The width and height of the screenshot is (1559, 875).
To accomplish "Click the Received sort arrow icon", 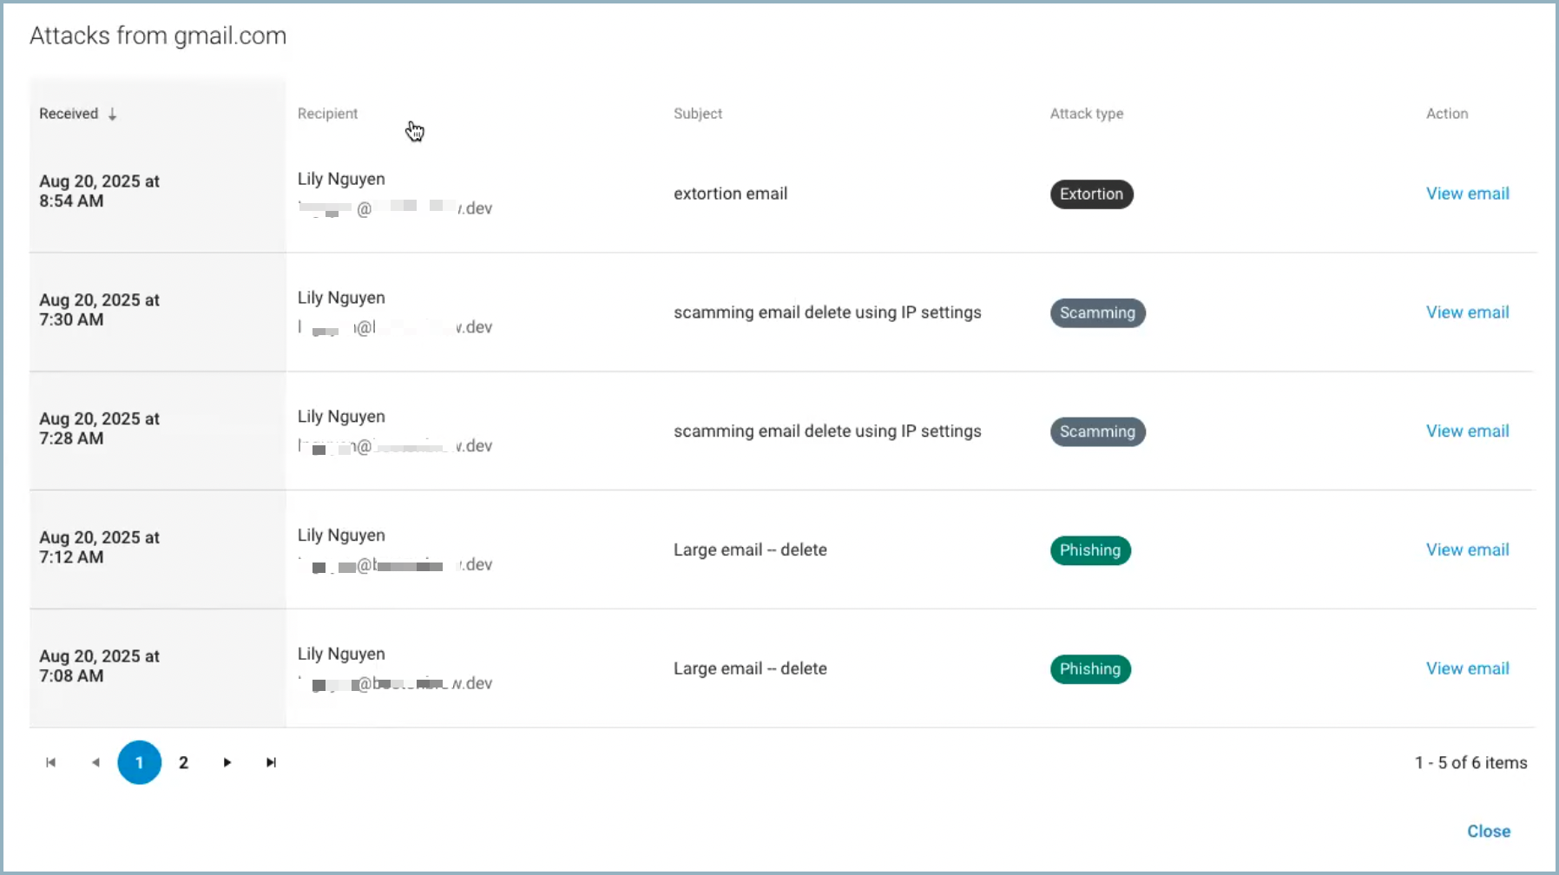I will pos(113,114).
